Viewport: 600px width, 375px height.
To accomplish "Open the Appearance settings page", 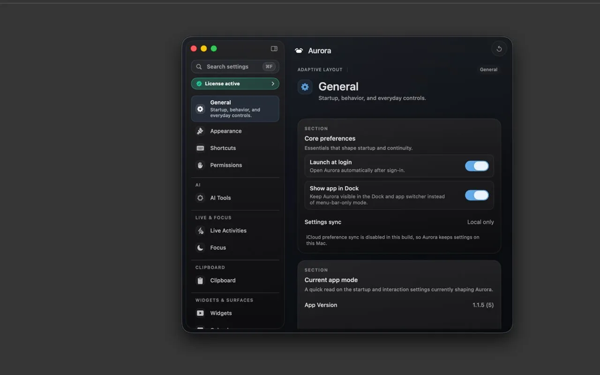I will [235, 131].
